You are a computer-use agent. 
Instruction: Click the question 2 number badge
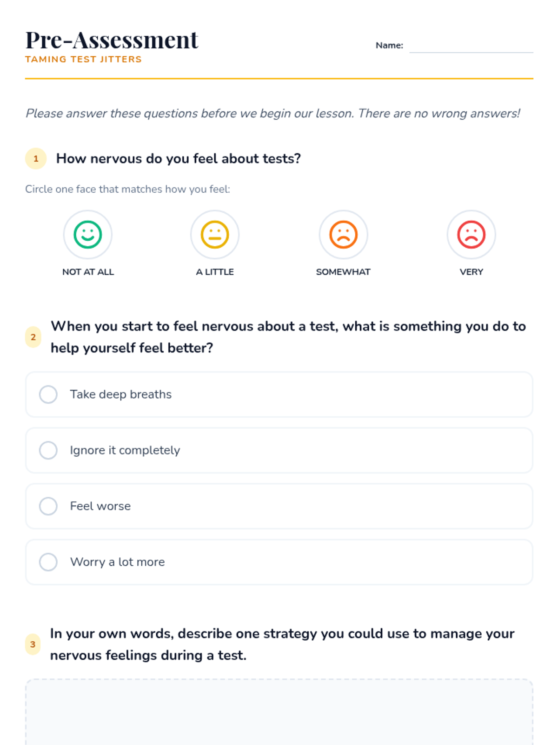point(33,337)
